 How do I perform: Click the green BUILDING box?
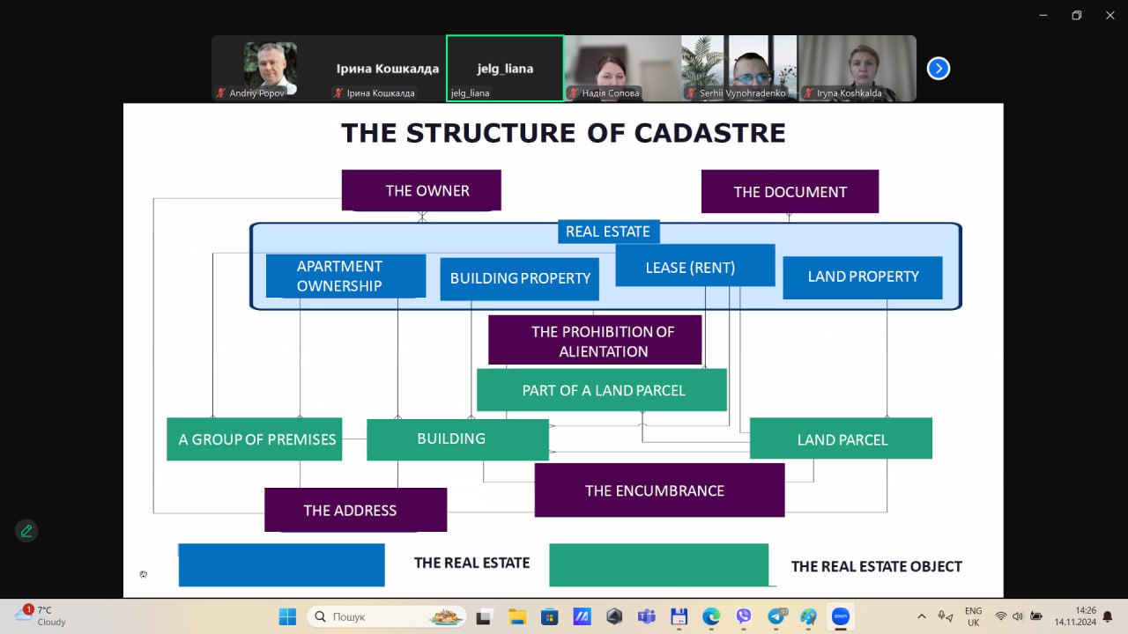(x=457, y=439)
